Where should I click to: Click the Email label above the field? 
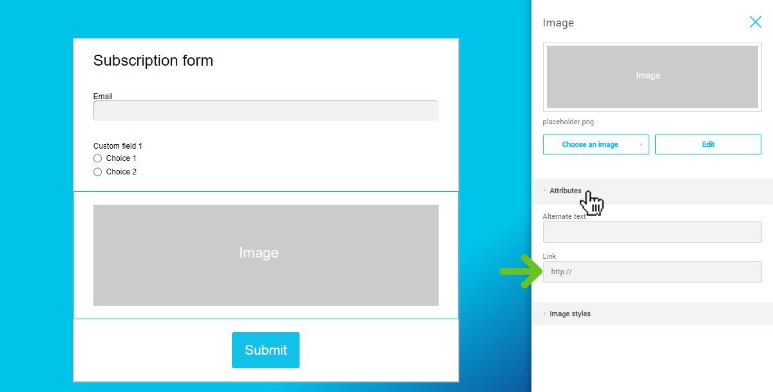coord(103,97)
